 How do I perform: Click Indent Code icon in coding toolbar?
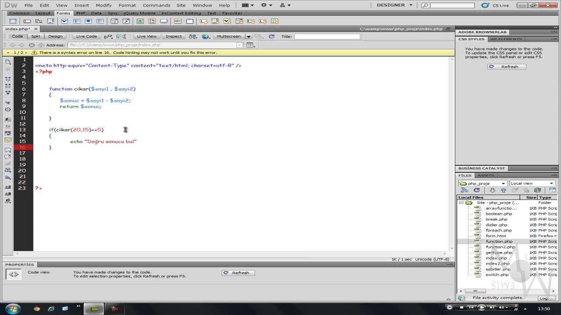tap(8, 187)
